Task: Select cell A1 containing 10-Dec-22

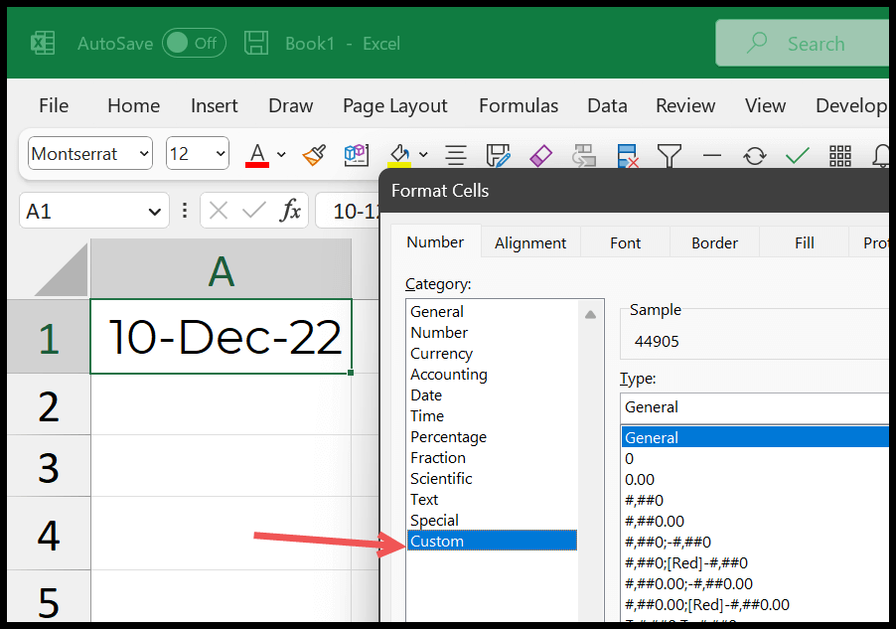Action: [222, 336]
